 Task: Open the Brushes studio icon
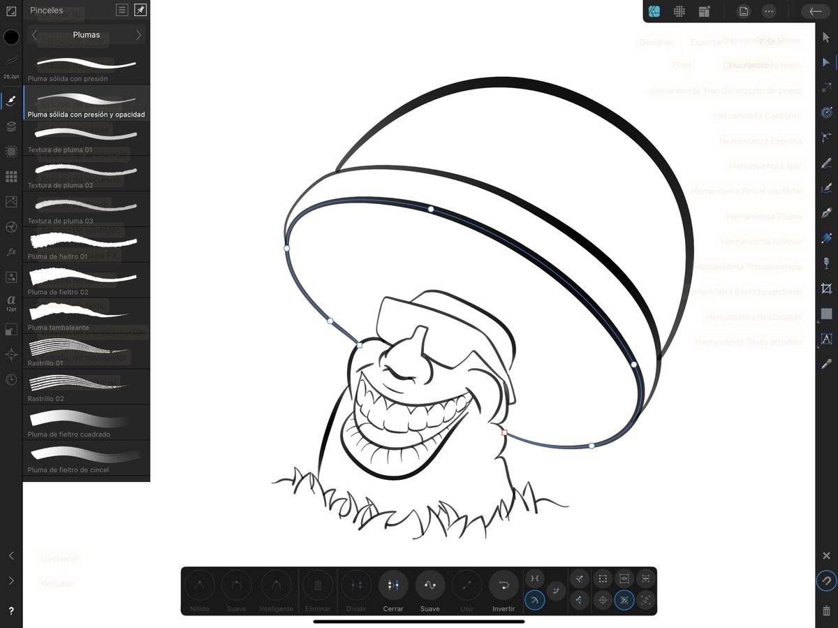click(x=11, y=101)
